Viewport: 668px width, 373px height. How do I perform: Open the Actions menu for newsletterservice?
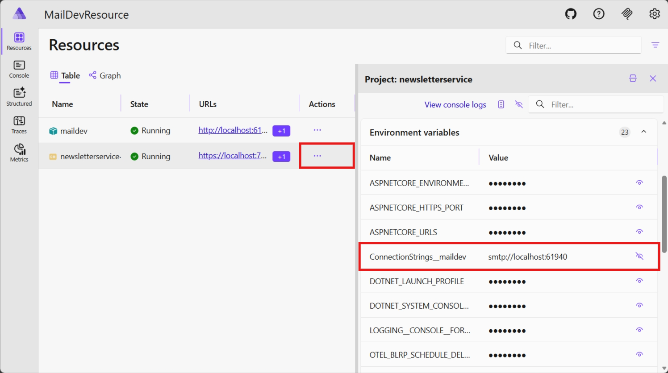tap(317, 156)
